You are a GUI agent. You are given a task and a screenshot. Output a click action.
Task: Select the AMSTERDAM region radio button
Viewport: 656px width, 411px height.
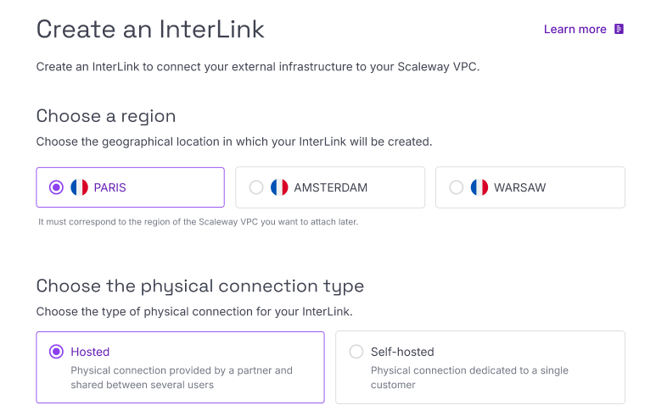click(256, 187)
